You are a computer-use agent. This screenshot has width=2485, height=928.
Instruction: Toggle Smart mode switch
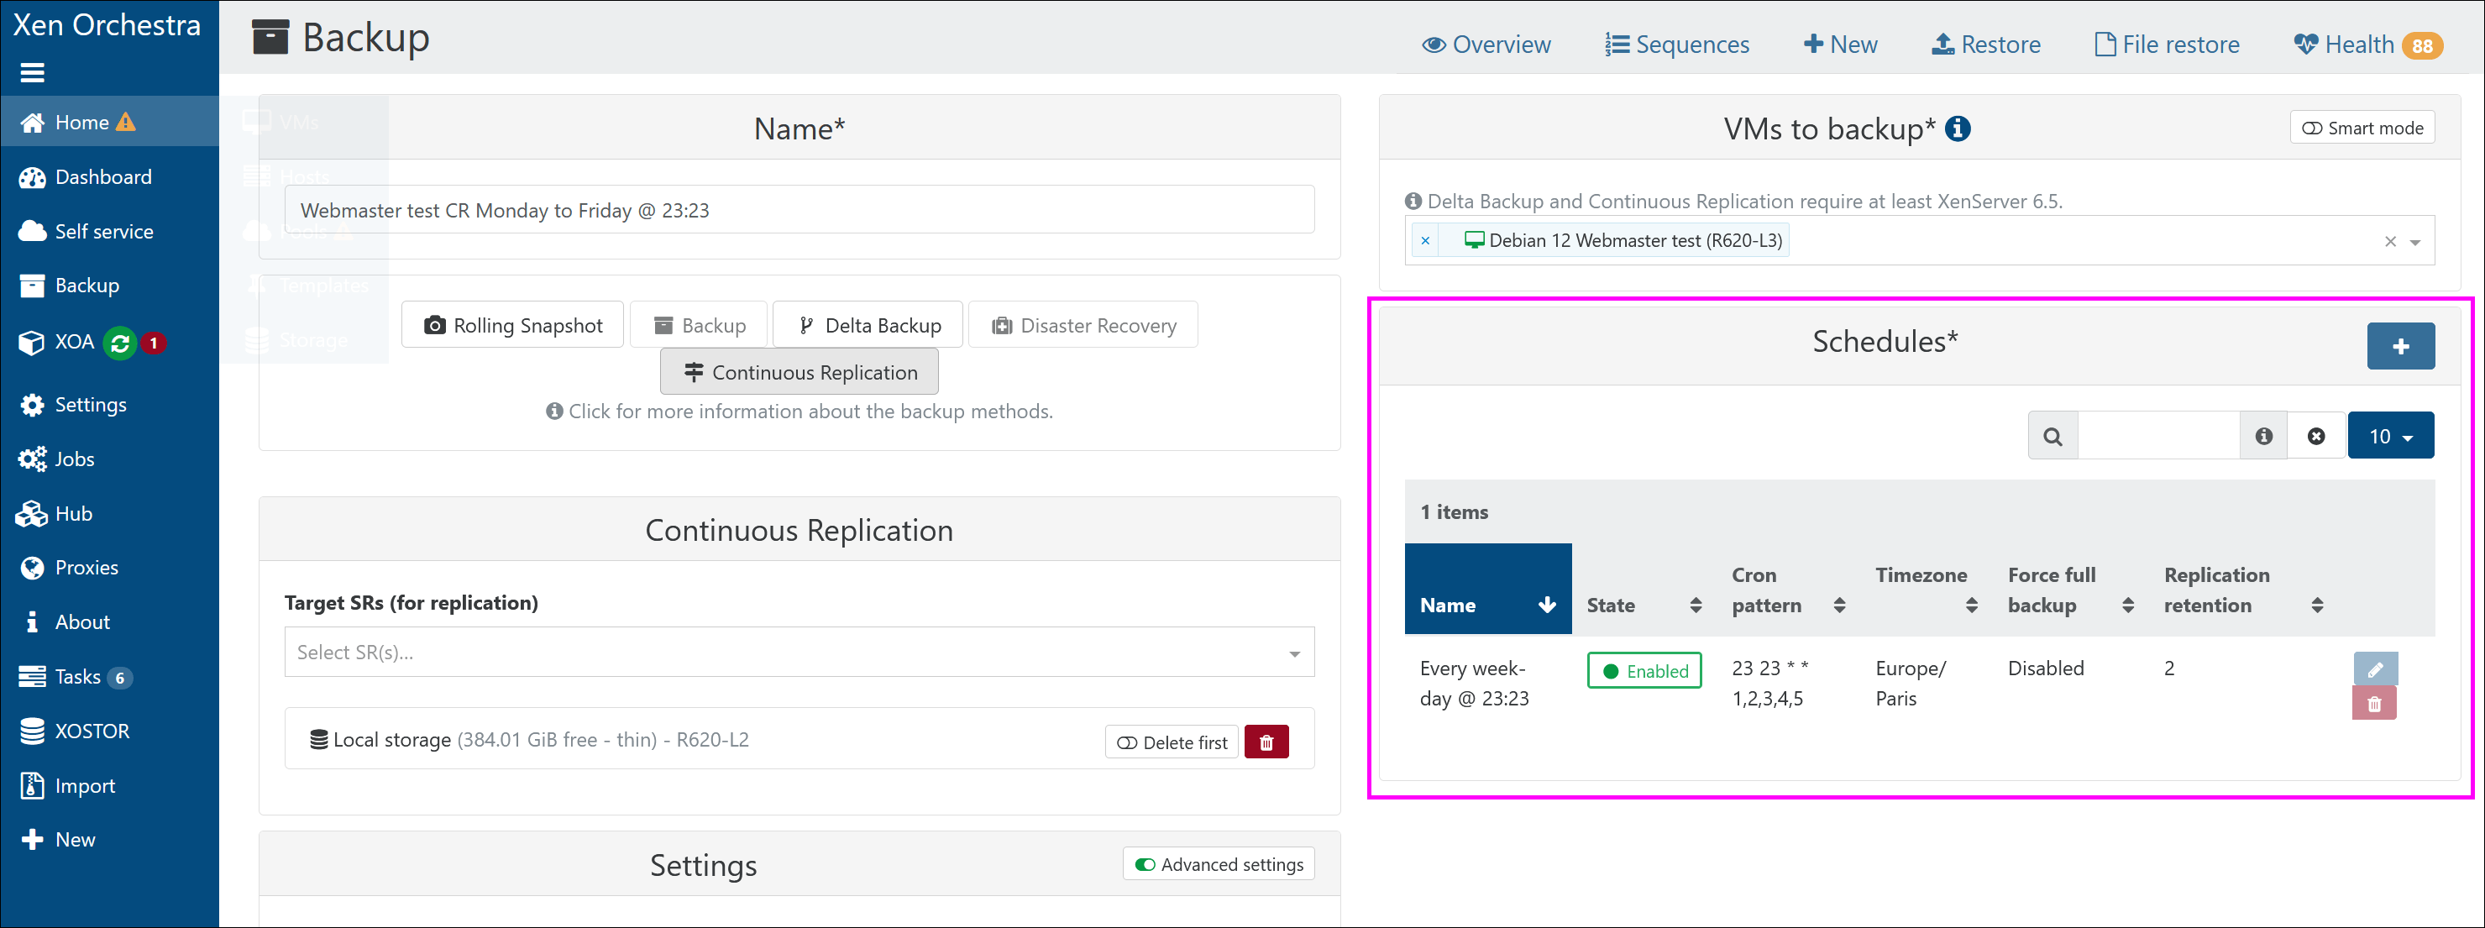pos(2362,128)
